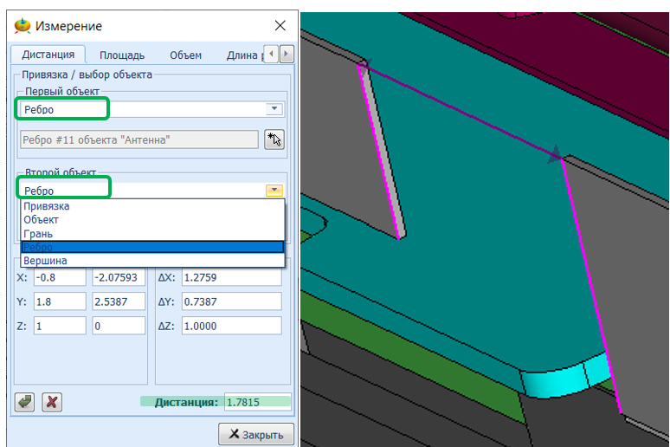The image size is (670, 447).
Task: Switch to the Объем tab
Action: (x=185, y=55)
